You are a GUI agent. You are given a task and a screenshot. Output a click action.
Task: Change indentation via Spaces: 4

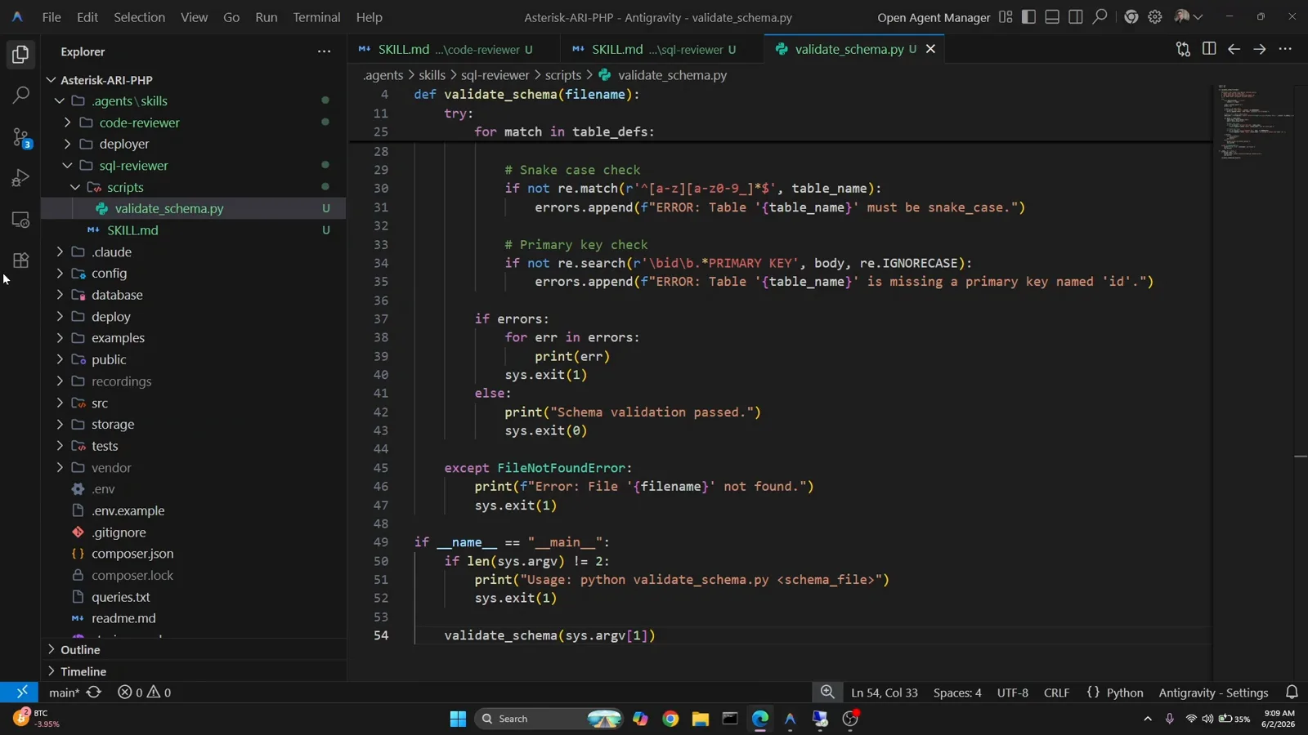click(x=957, y=693)
